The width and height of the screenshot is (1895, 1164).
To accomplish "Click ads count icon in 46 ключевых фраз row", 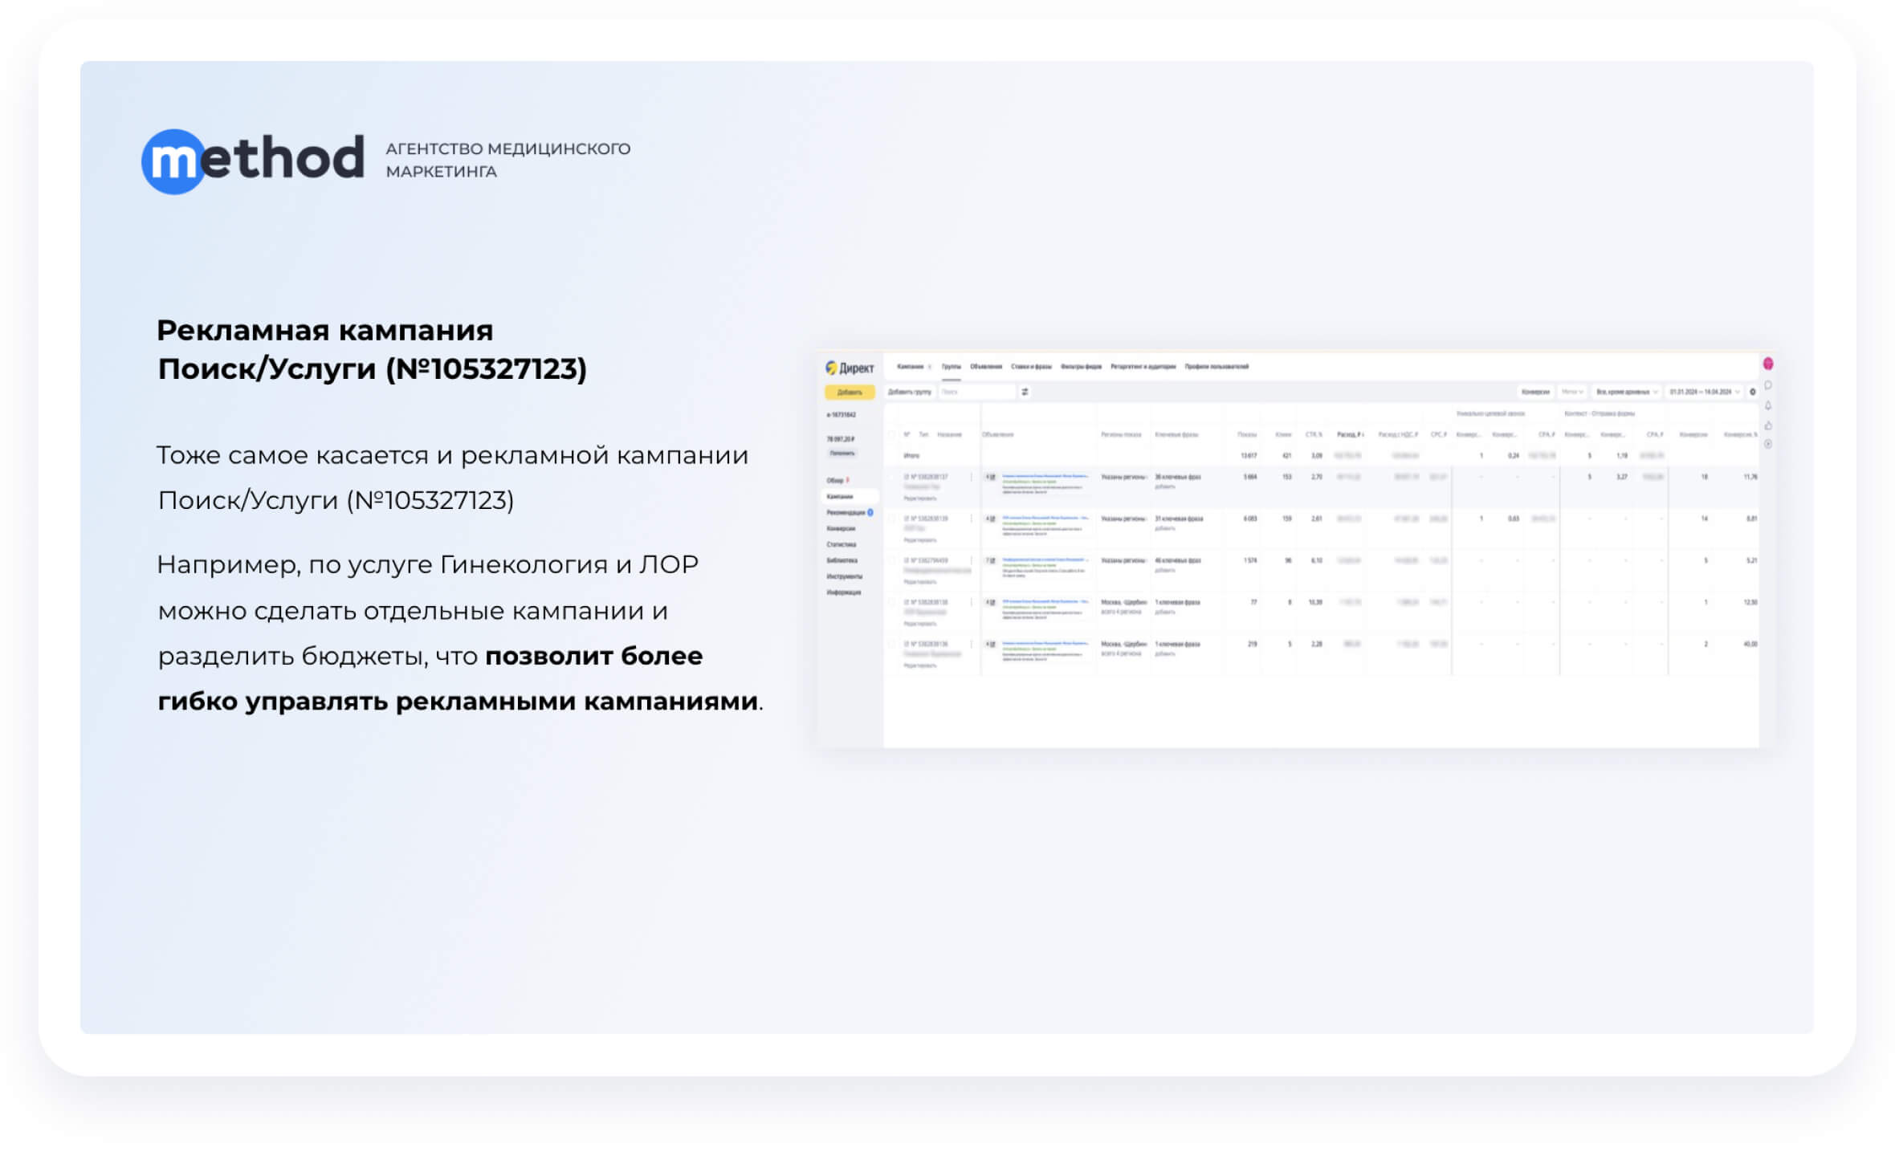I will pyautogui.click(x=991, y=560).
